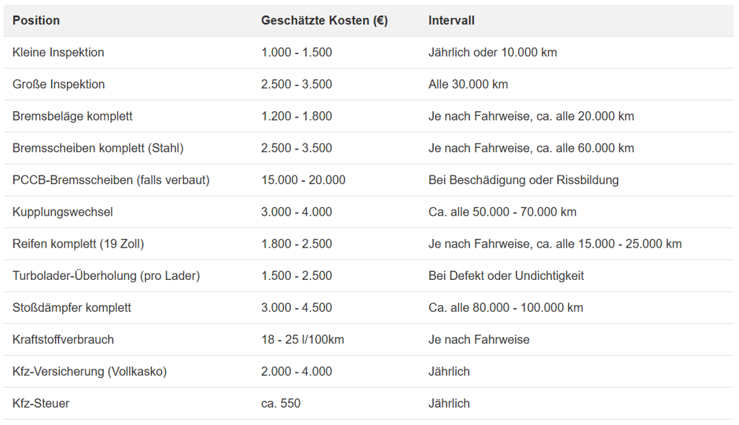
Task: Select Reifen komplett (19 Zoll) cell
Action: tap(78, 244)
